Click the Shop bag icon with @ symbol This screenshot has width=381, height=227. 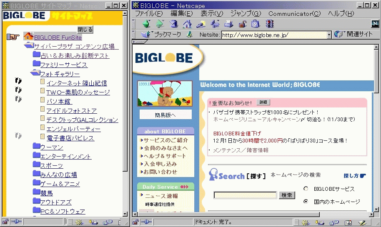(x=256, y=24)
